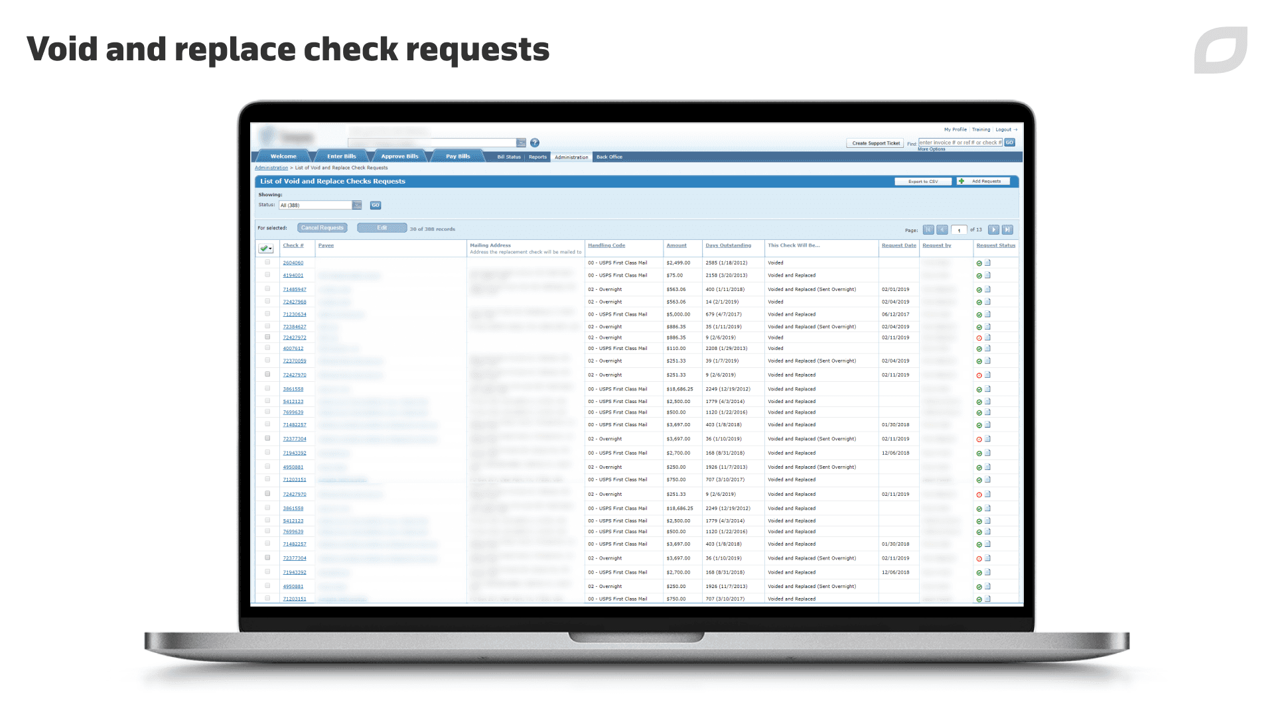The width and height of the screenshot is (1274, 716).
Task: Open the Status filter dropdown showing All (388)
Action: coord(320,206)
